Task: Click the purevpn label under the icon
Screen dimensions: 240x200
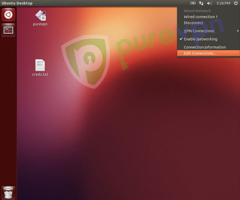Action: [40, 24]
